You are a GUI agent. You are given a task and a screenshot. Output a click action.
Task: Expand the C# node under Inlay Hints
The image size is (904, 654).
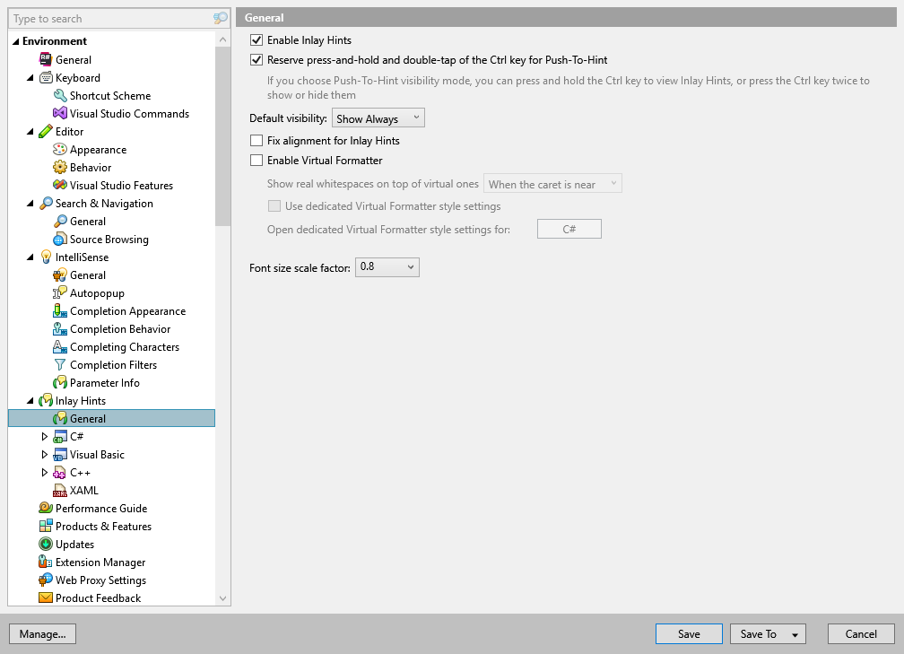[x=45, y=437]
